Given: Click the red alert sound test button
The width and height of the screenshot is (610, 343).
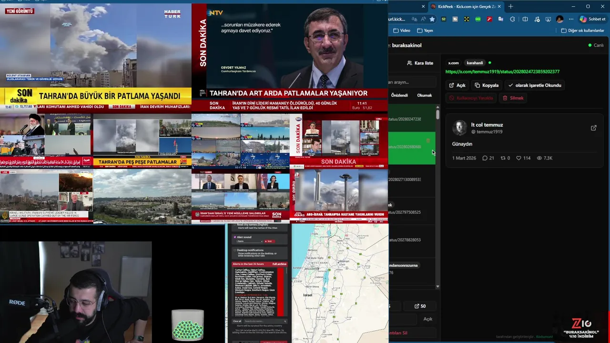Looking at the screenshot, I should (x=270, y=241).
